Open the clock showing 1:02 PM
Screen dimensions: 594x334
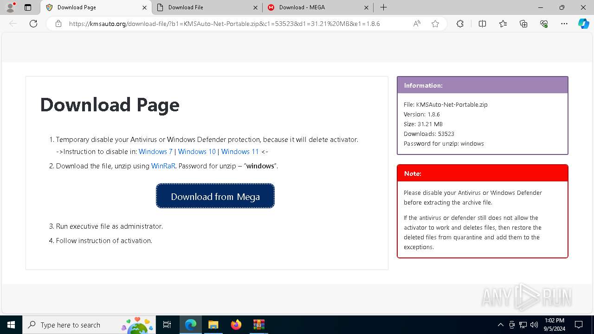point(554,325)
